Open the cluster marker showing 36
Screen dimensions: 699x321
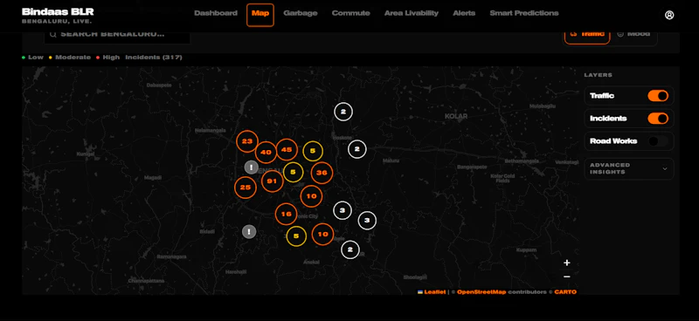tap(322, 173)
